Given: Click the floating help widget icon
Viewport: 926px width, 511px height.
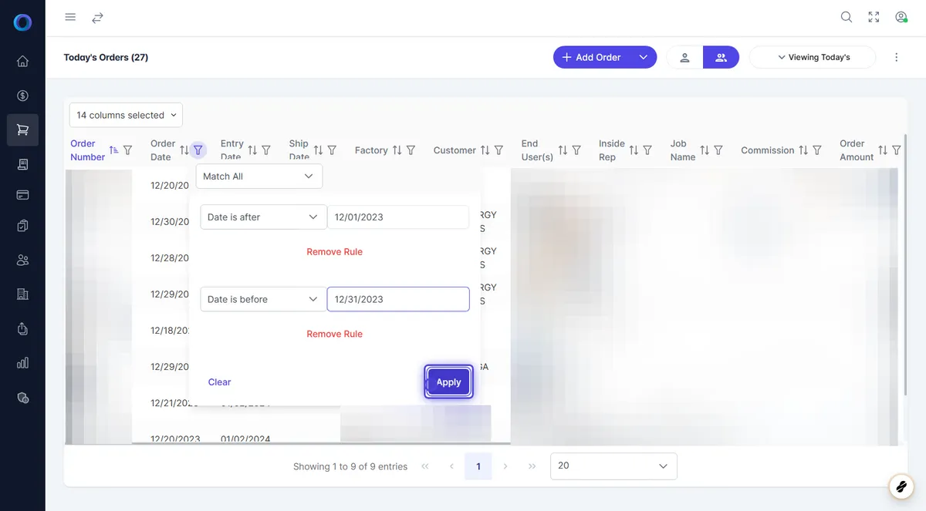Looking at the screenshot, I should click(901, 486).
